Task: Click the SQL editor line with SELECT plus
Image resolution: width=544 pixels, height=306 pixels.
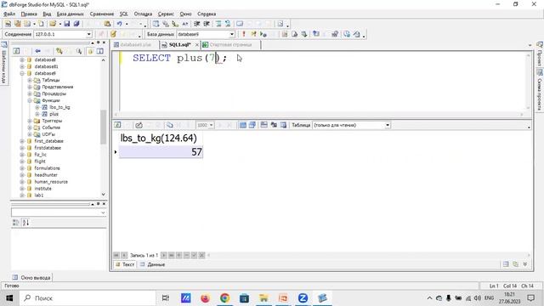Action: click(x=179, y=58)
